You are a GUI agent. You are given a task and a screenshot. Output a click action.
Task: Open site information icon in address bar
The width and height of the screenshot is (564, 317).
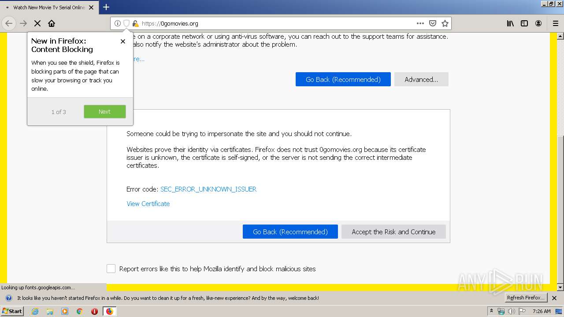click(118, 23)
